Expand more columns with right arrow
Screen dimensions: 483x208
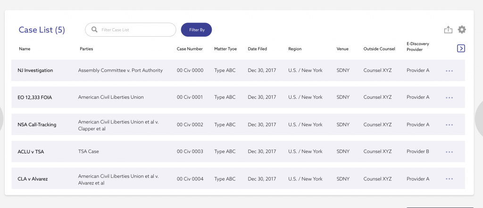[461, 48]
